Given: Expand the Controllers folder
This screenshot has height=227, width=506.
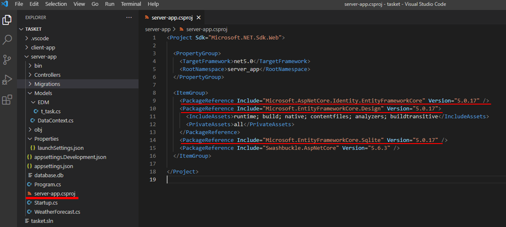Looking at the screenshot, I should [x=30, y=75].
